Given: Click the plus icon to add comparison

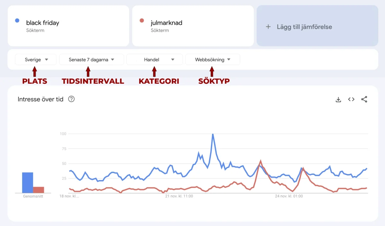Looking at the screenshot, I should pos(269,27).
